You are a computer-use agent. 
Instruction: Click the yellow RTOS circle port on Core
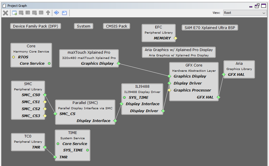(13, 57)
